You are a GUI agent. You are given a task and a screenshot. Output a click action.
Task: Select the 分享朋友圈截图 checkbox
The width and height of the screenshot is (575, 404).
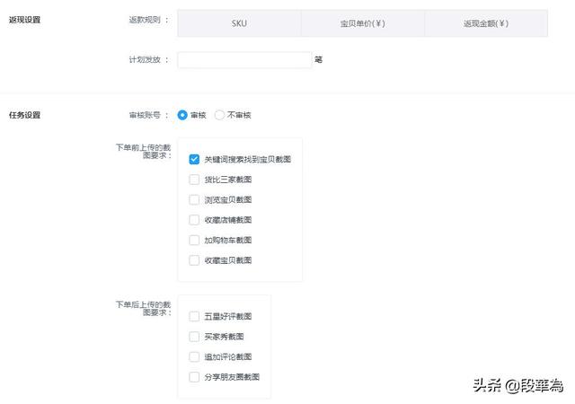(x=194, y=377)
